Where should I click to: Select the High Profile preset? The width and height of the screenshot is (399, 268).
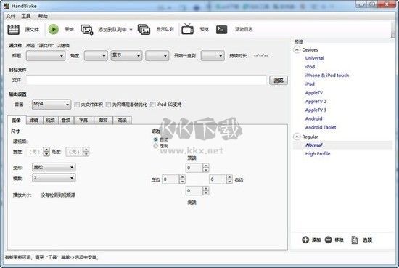pyautogui.click(x=318, y=154)
